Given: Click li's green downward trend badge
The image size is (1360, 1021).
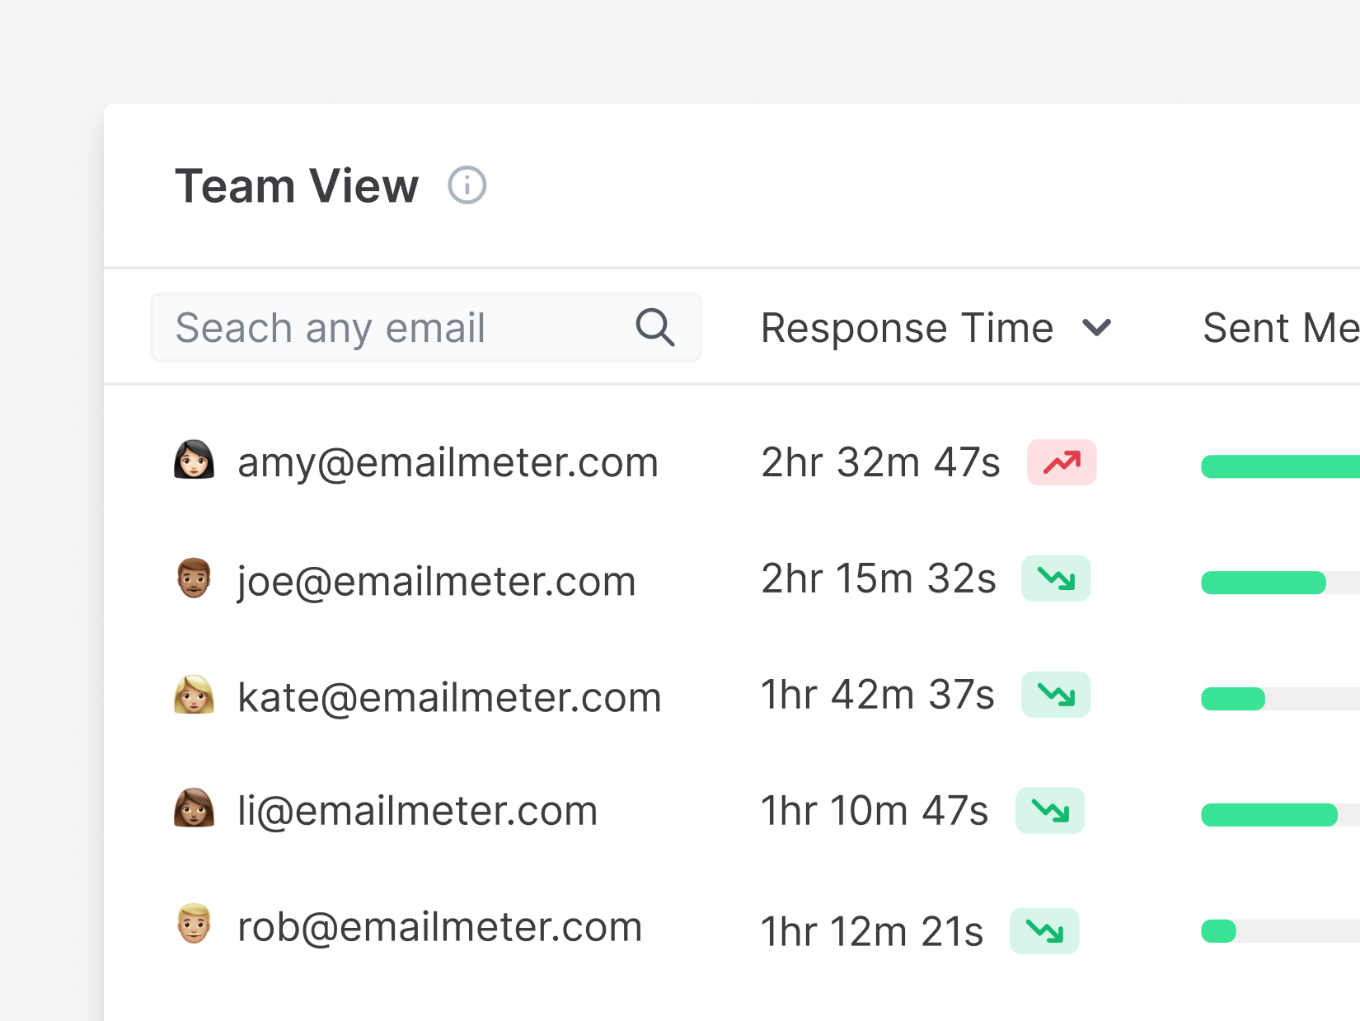Looking at the screenshot, I should tap(1050, 811).
